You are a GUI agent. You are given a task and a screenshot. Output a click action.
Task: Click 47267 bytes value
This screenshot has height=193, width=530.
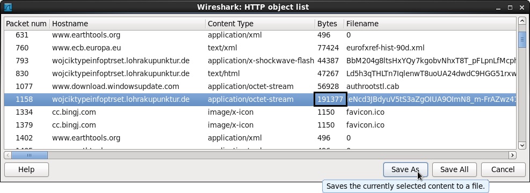[x=328, y=73]
